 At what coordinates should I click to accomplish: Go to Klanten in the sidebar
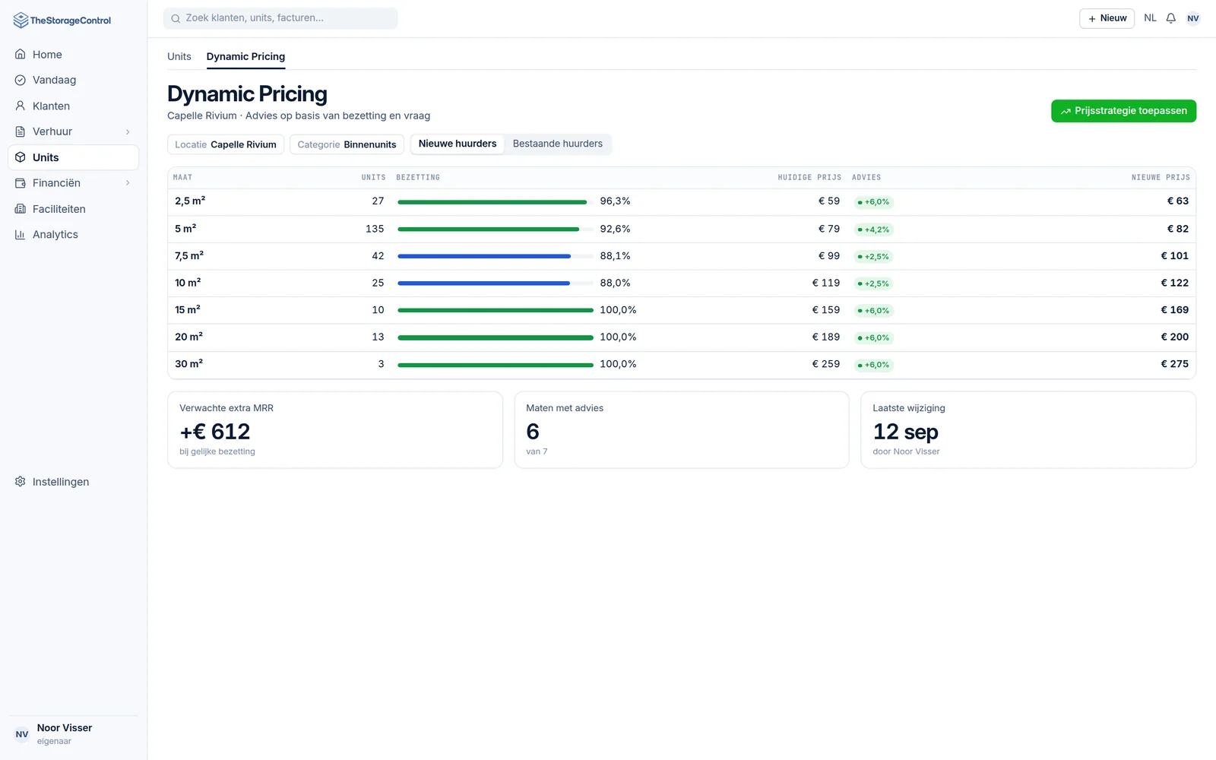tap(73, 106)
